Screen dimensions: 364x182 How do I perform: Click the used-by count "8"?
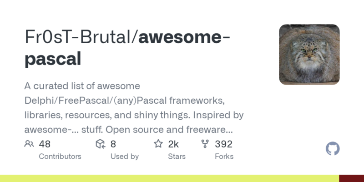point(113,144)
